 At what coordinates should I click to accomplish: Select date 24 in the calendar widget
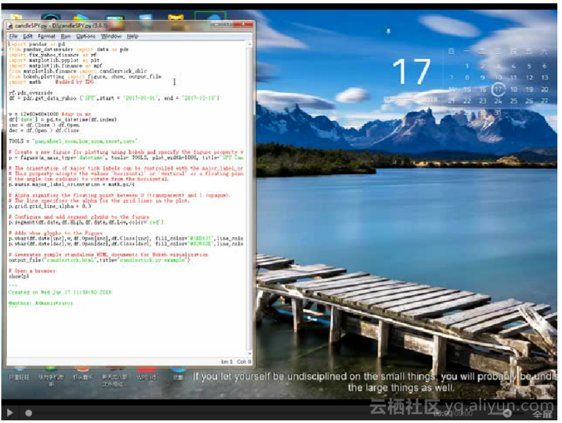(498, 101)
